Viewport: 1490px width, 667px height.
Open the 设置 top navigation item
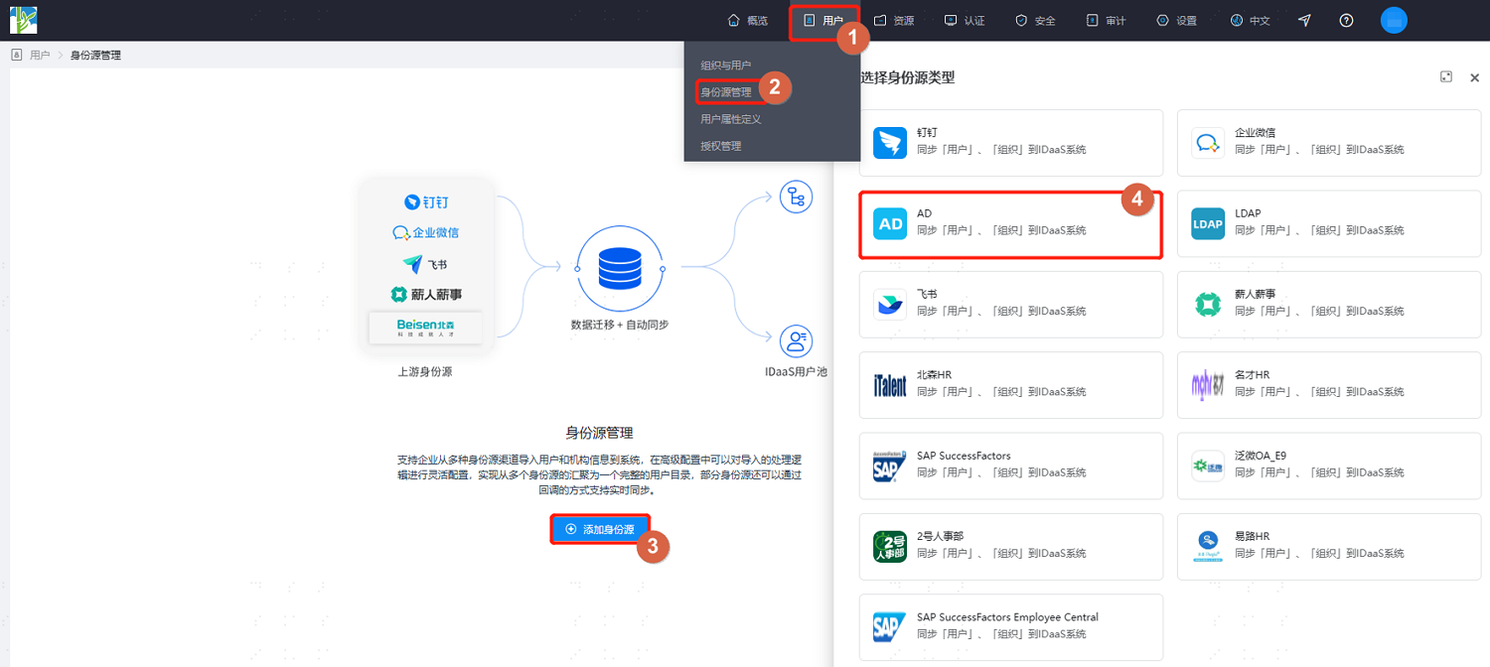pos(1177,20)
